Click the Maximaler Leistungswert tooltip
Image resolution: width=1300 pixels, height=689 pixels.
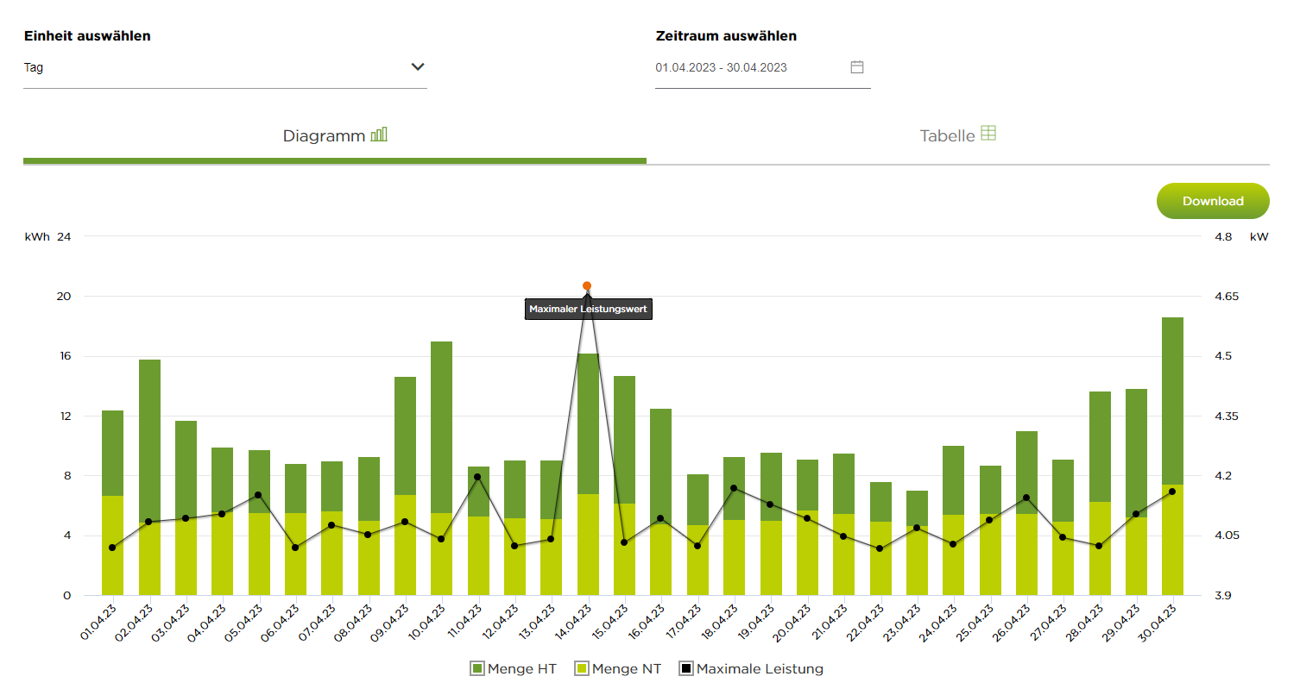589,309
